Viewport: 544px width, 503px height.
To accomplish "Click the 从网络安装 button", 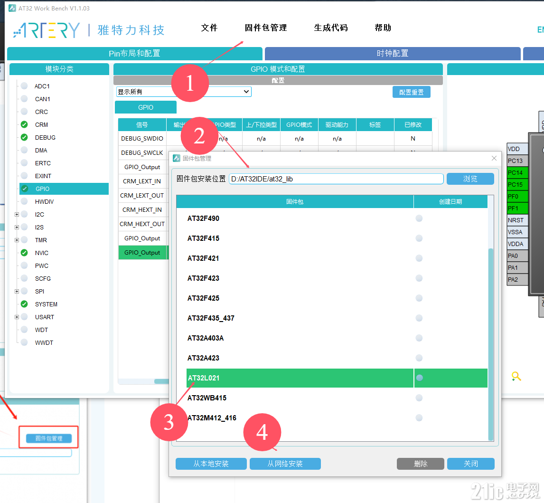I will pyautogui.click(x=285, y=464).
